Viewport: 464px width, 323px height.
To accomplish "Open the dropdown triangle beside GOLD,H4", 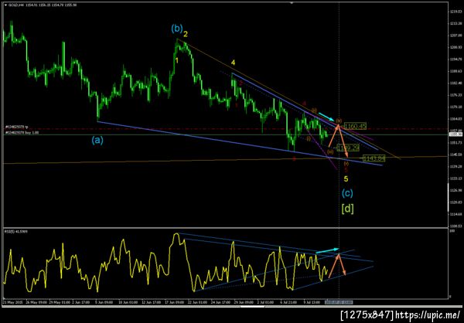I will pyautogui.click(x=5, y=5).
